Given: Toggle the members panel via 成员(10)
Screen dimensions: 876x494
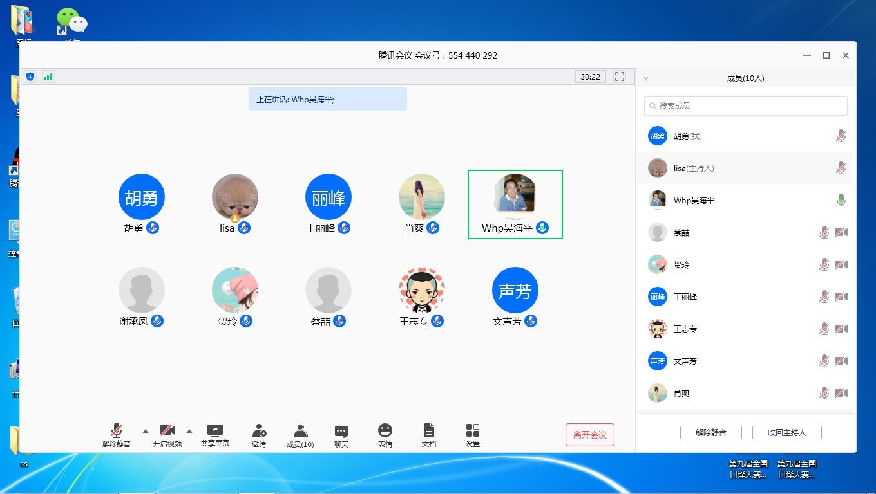Looking at the screenshot, I should point(300,431).
